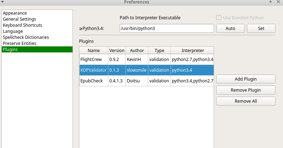Select Appearance in the preferences list
This screenshot has height=148, width=283.
tap(15, 13)
